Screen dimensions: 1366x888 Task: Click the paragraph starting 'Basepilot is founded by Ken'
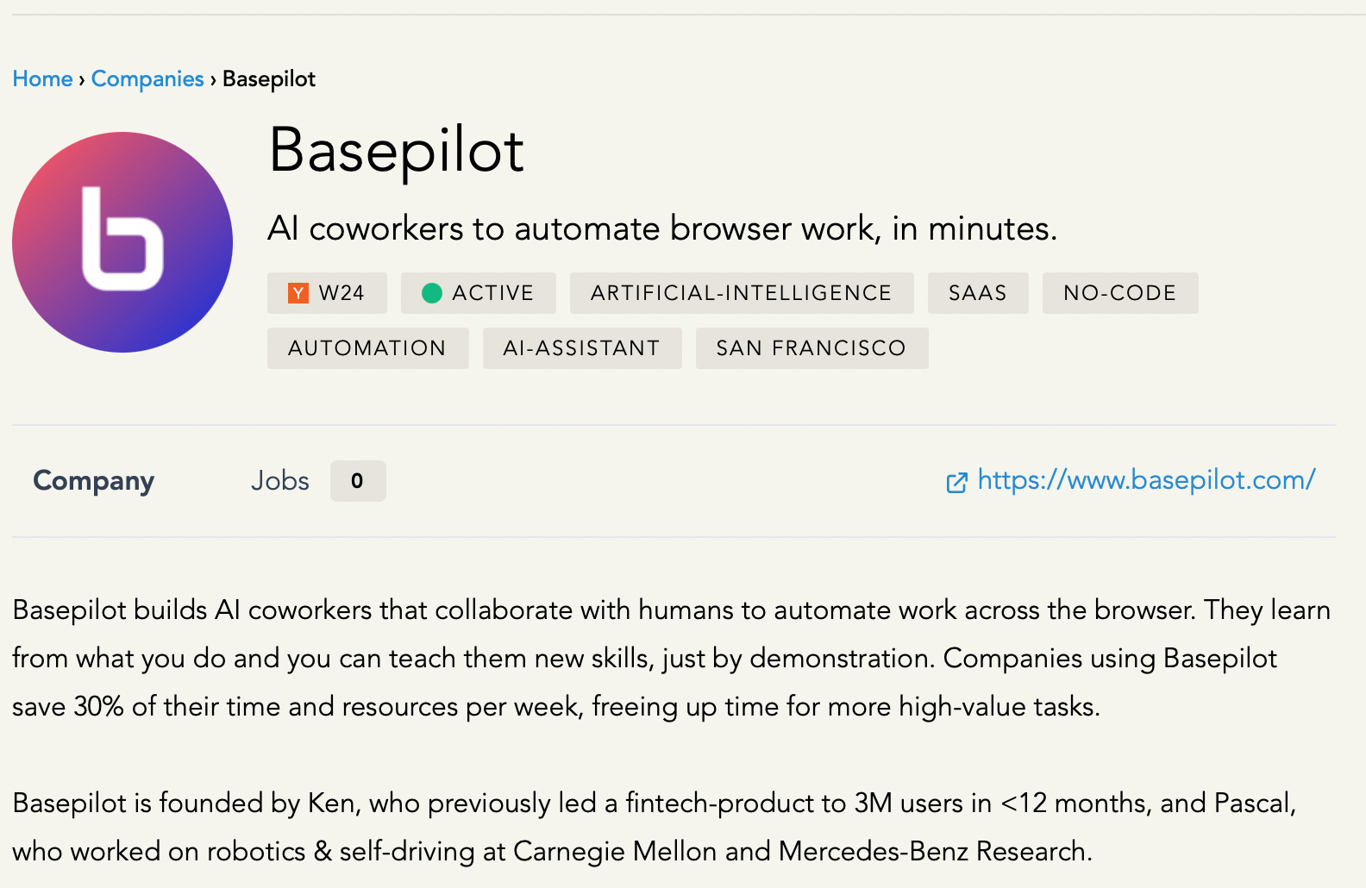click(x=655, y=827)
